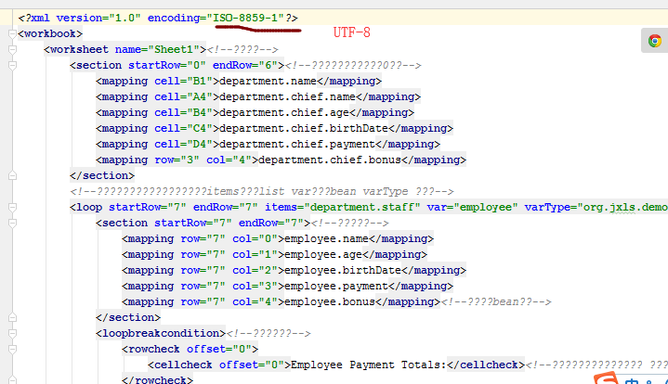Click the department.chief.age mapping text

284,112
